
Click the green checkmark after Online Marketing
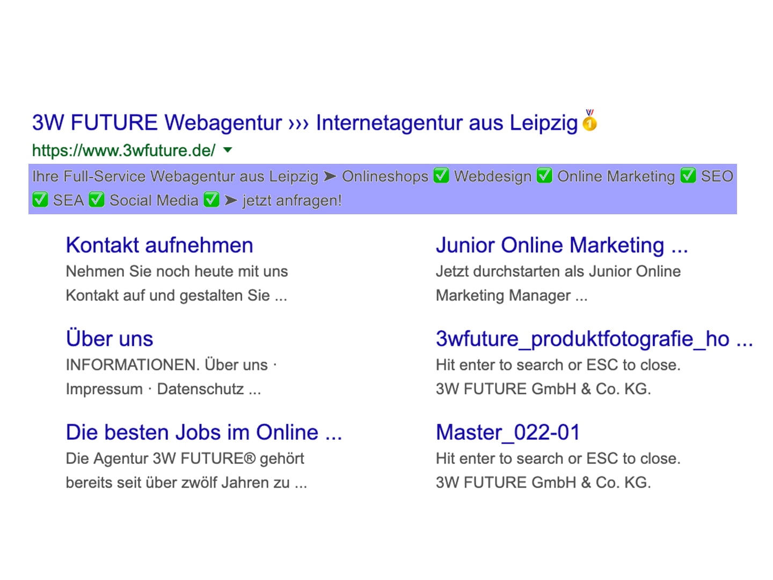click(688, 176)
